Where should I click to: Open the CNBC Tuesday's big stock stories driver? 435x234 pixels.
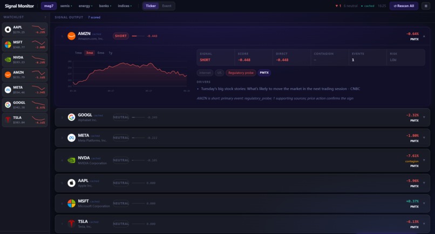point(281,89)
